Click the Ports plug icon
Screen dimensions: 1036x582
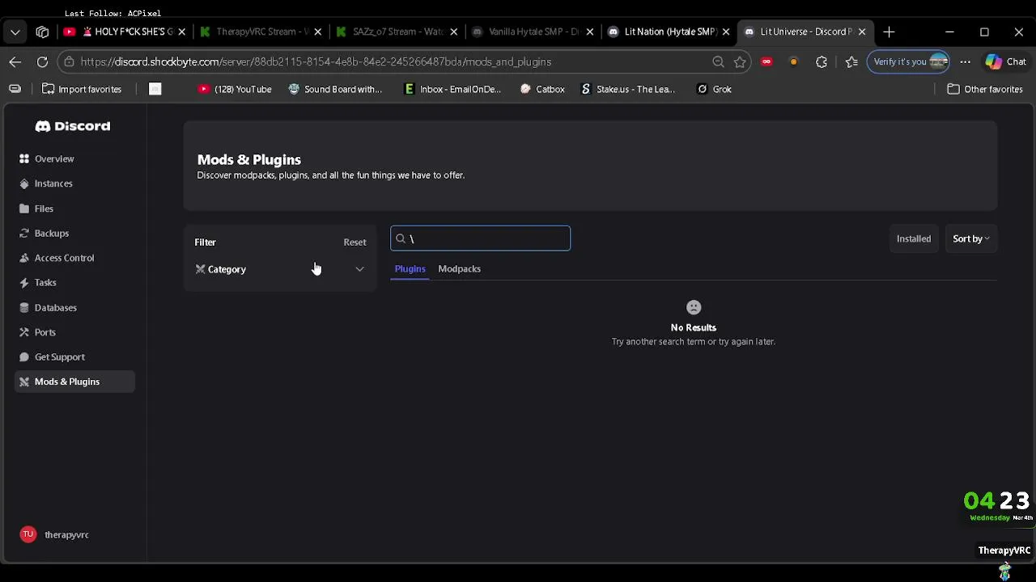click(24, 332)
